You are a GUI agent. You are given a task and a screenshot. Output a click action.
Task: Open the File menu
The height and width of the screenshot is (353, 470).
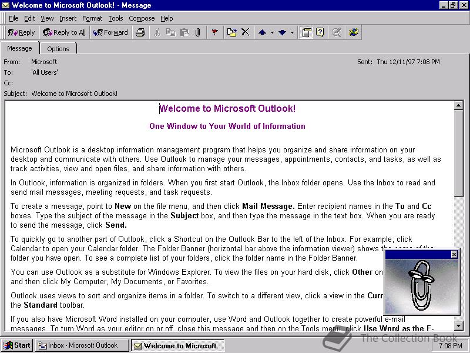14,18
